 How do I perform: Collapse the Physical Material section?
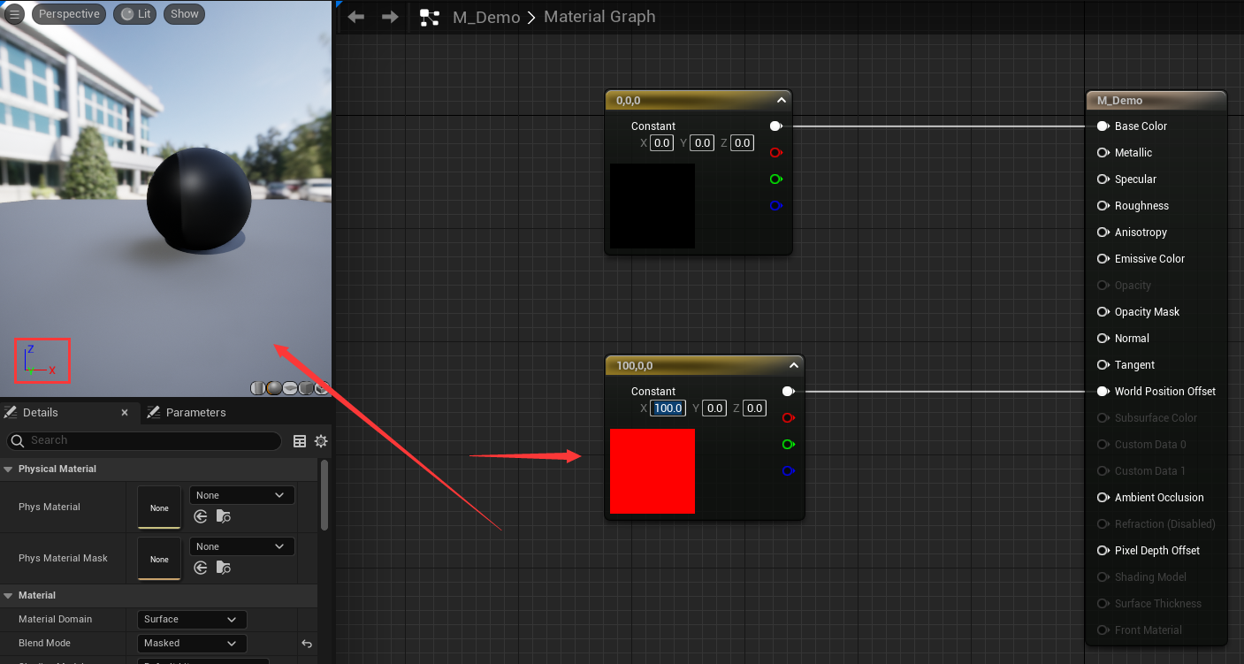(9, 469)
